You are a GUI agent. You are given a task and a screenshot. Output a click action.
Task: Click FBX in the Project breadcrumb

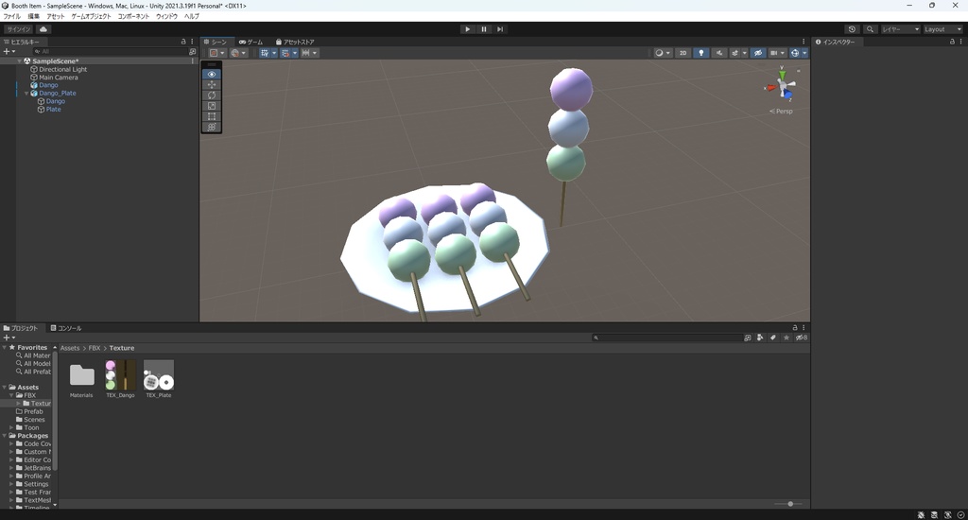coord(95,348)
